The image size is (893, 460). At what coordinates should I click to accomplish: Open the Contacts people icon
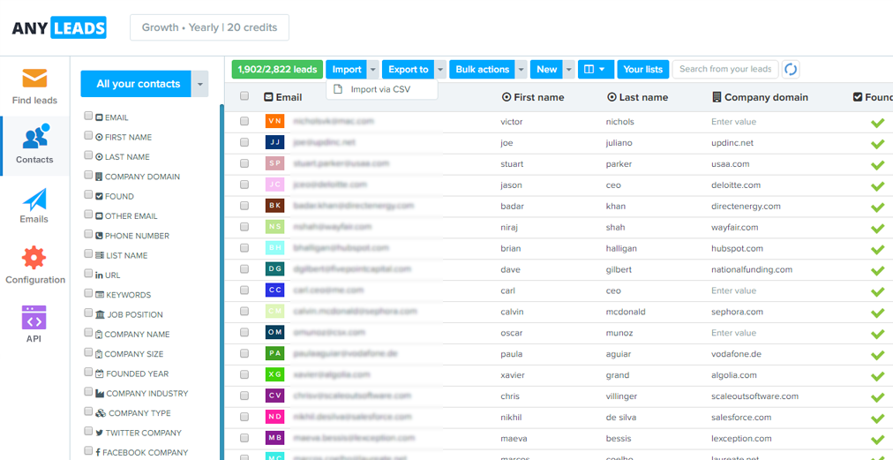(x=35, y=137)
